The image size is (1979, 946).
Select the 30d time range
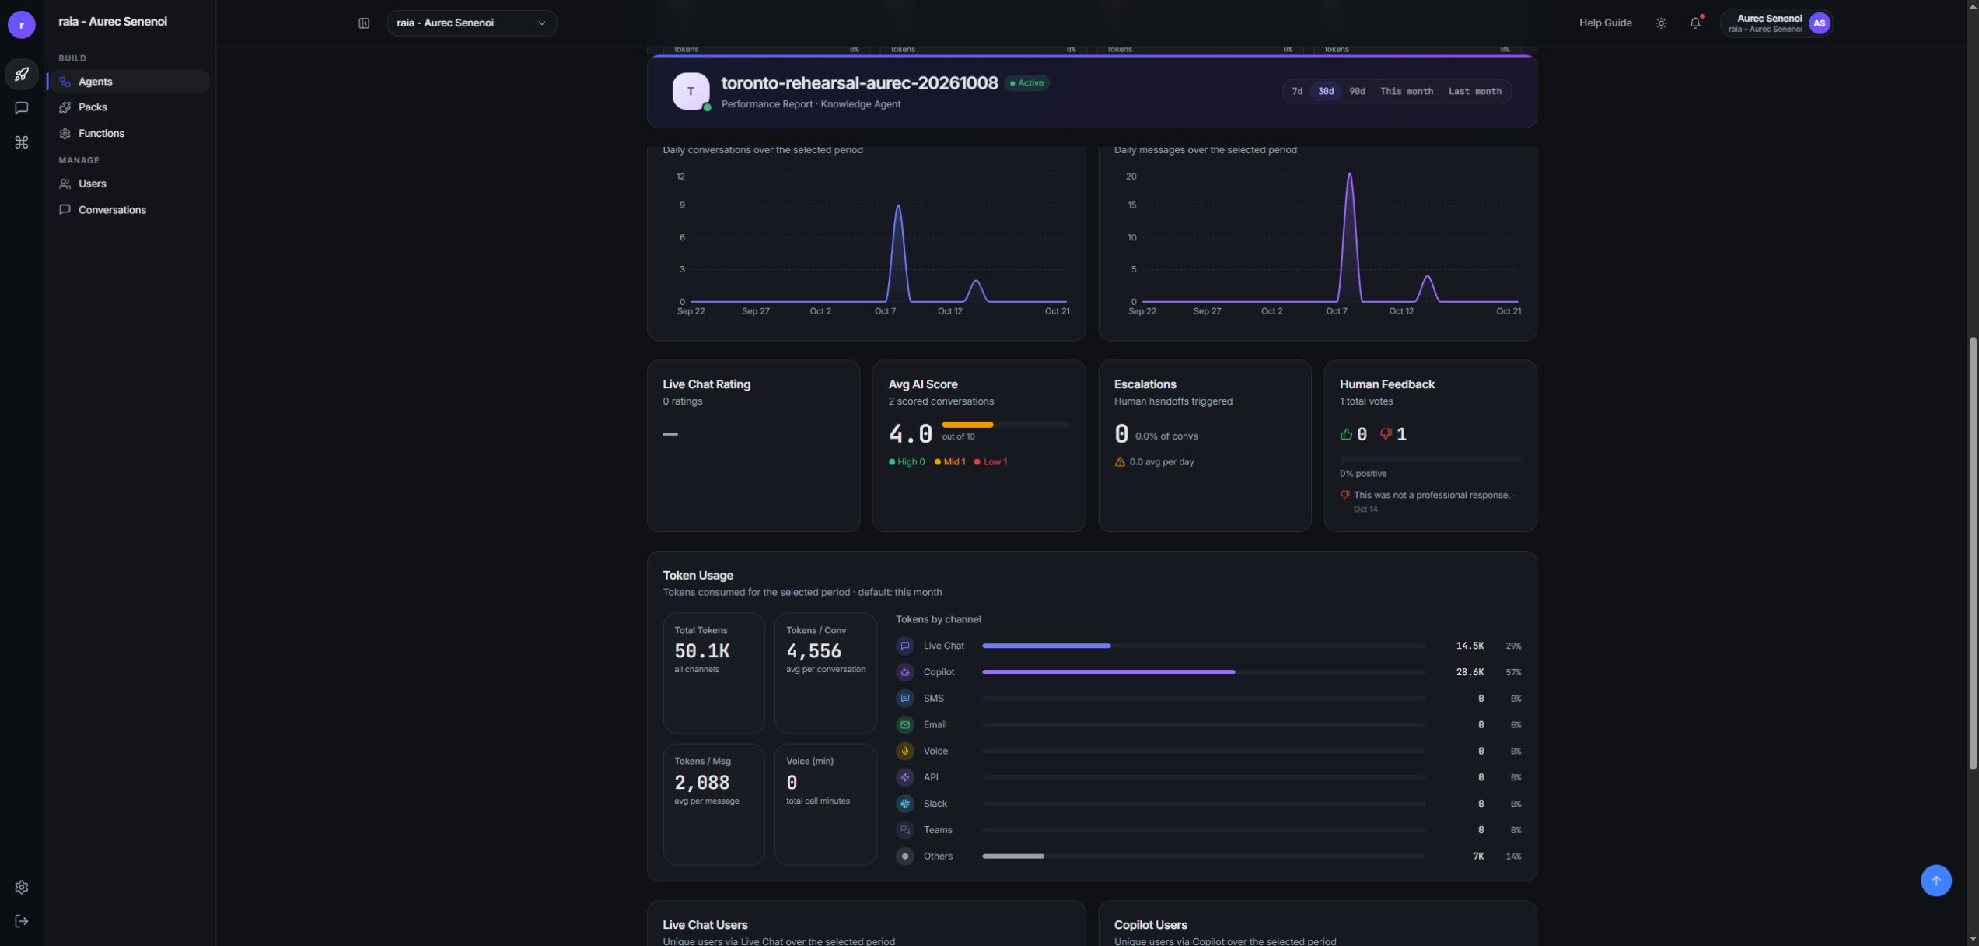coord(1326,92)
